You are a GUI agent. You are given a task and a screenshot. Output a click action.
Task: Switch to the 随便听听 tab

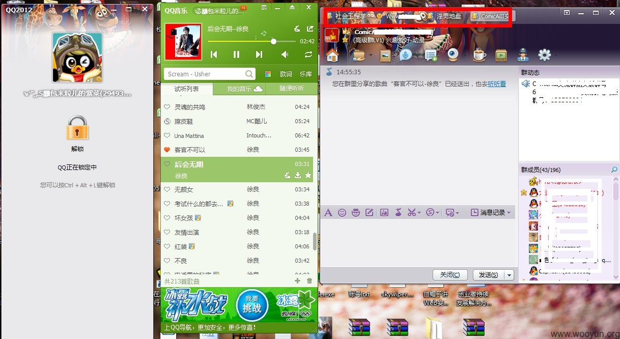[292, 89]
